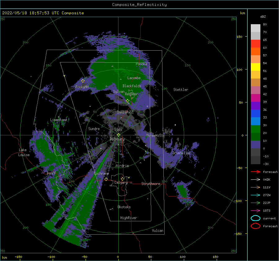279x261 pixels.
Task: Select the Cochrane label
Action: click(x=101, y=173)
